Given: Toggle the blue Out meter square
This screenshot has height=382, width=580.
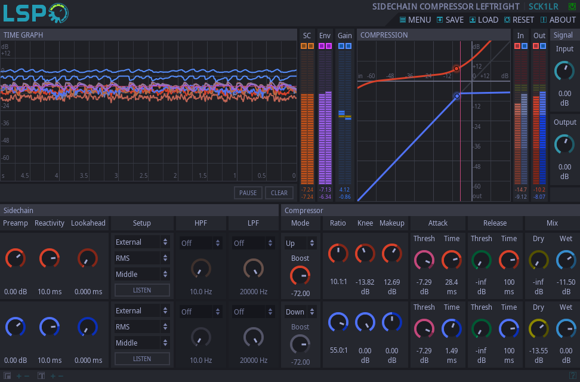Looking at the screenshot, I should [542, 46].
